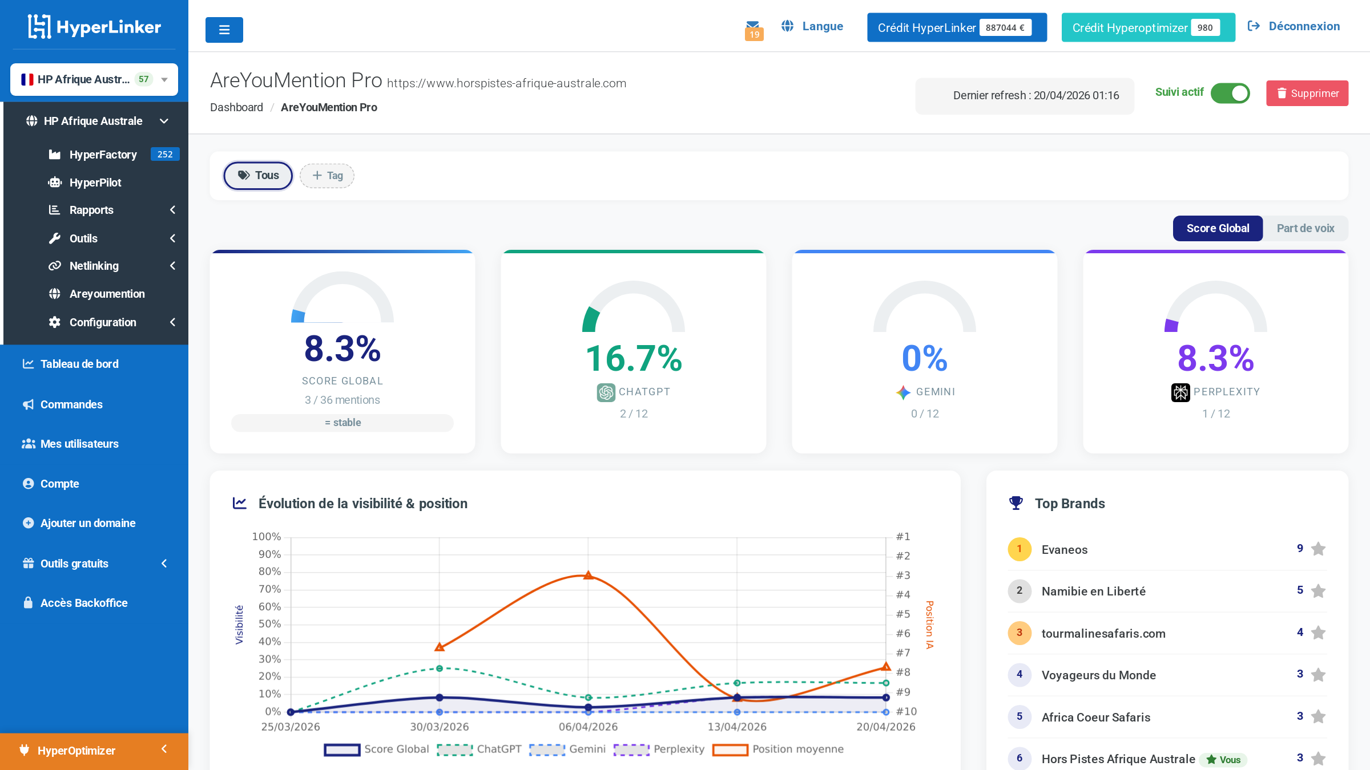Click the Déconnexion link
This screenshot has width=1370, height=770.
pos(1303,26)
